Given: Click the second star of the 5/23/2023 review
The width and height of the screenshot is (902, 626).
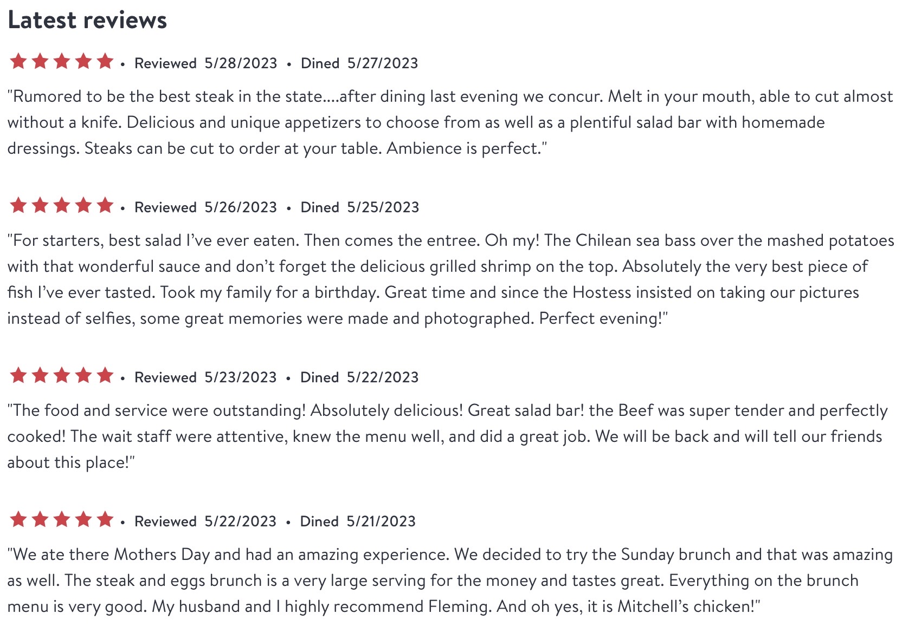Looking at the screenshot, I should 40,375.
